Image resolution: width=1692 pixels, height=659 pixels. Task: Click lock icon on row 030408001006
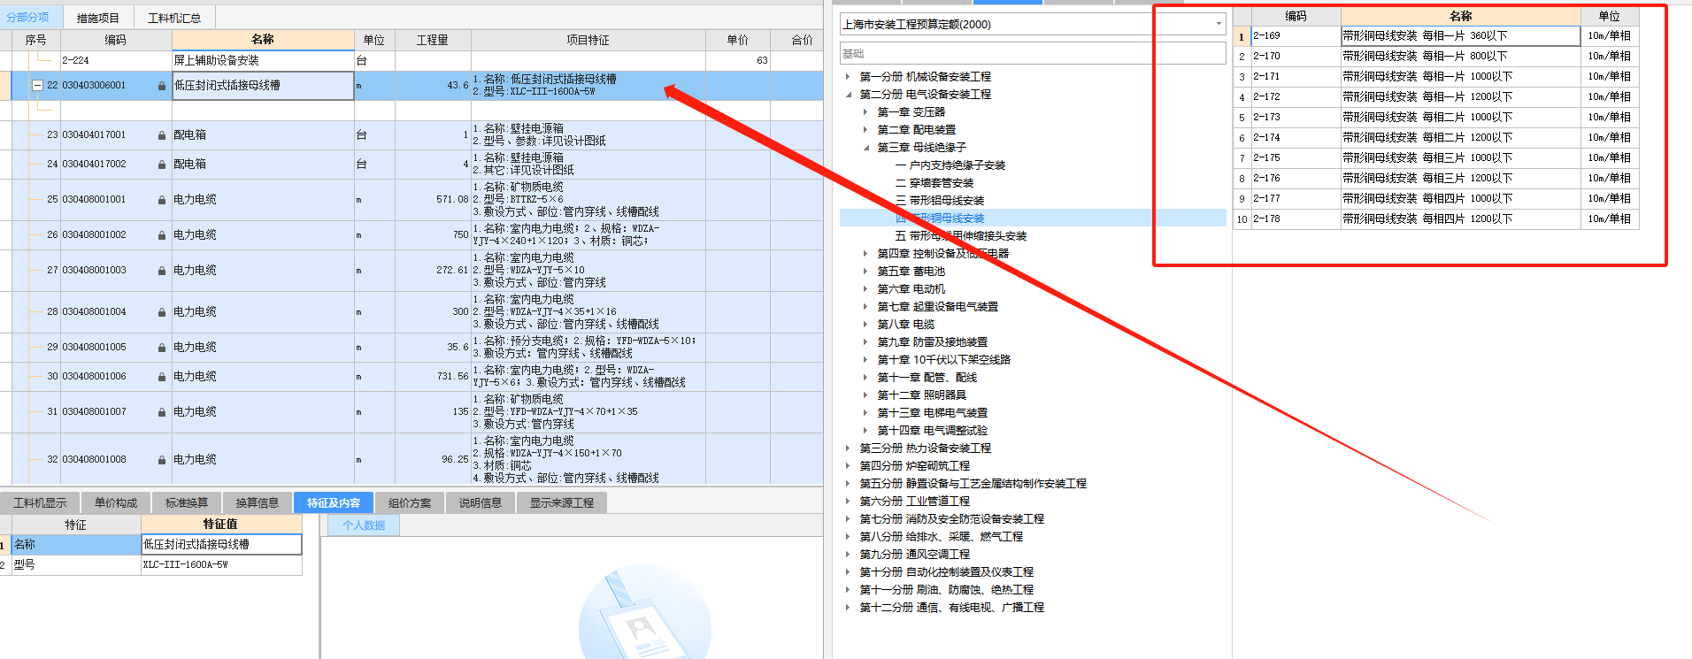click(162, 377)
